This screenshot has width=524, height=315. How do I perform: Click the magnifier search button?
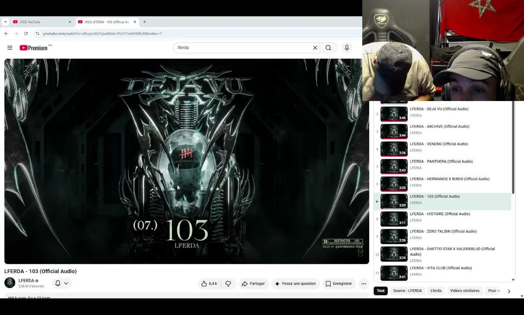click(x=328, y=48)
